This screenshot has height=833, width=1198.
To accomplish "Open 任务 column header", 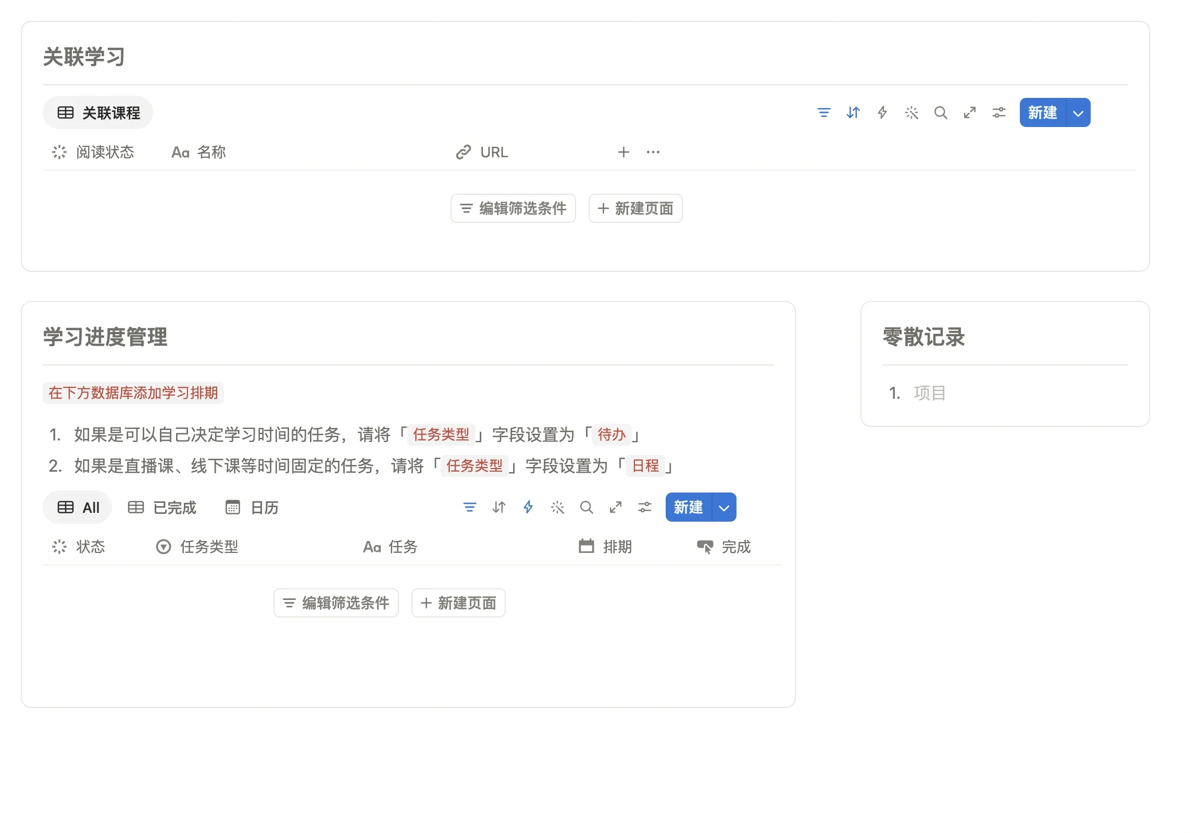I will tap(390, 547).
